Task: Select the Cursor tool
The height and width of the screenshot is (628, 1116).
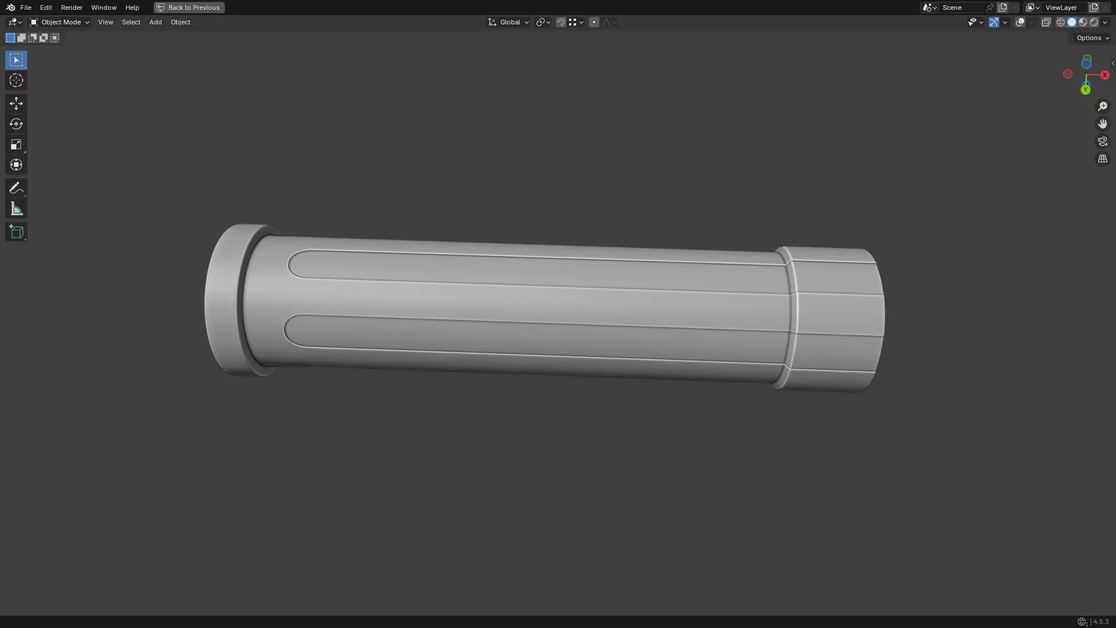Action: pos(16,80)
